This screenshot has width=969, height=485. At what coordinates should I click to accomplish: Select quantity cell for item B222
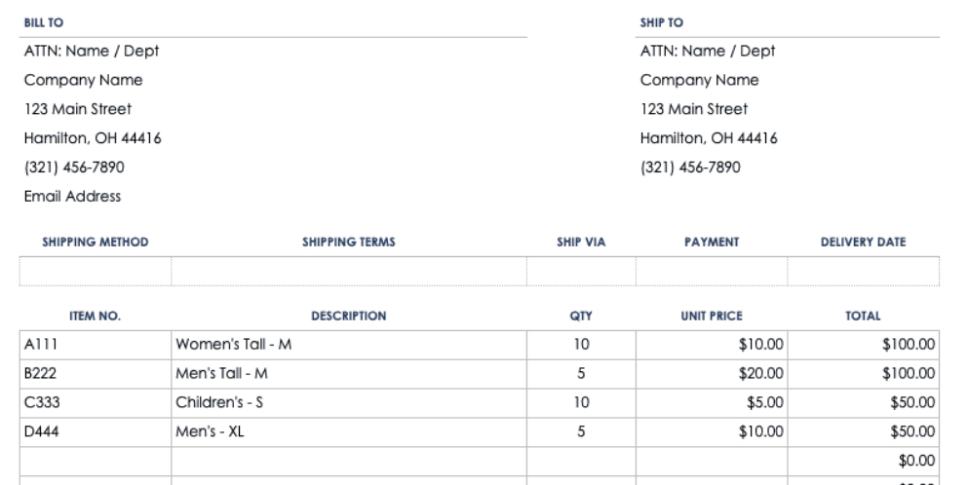581,372
